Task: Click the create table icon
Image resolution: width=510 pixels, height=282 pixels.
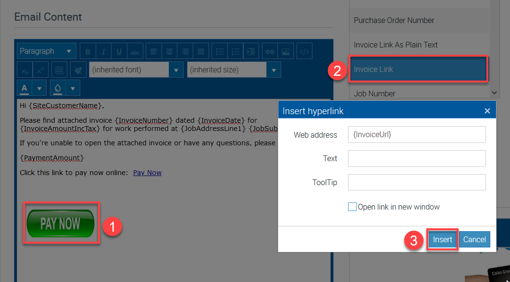Action: coord(59,70)
